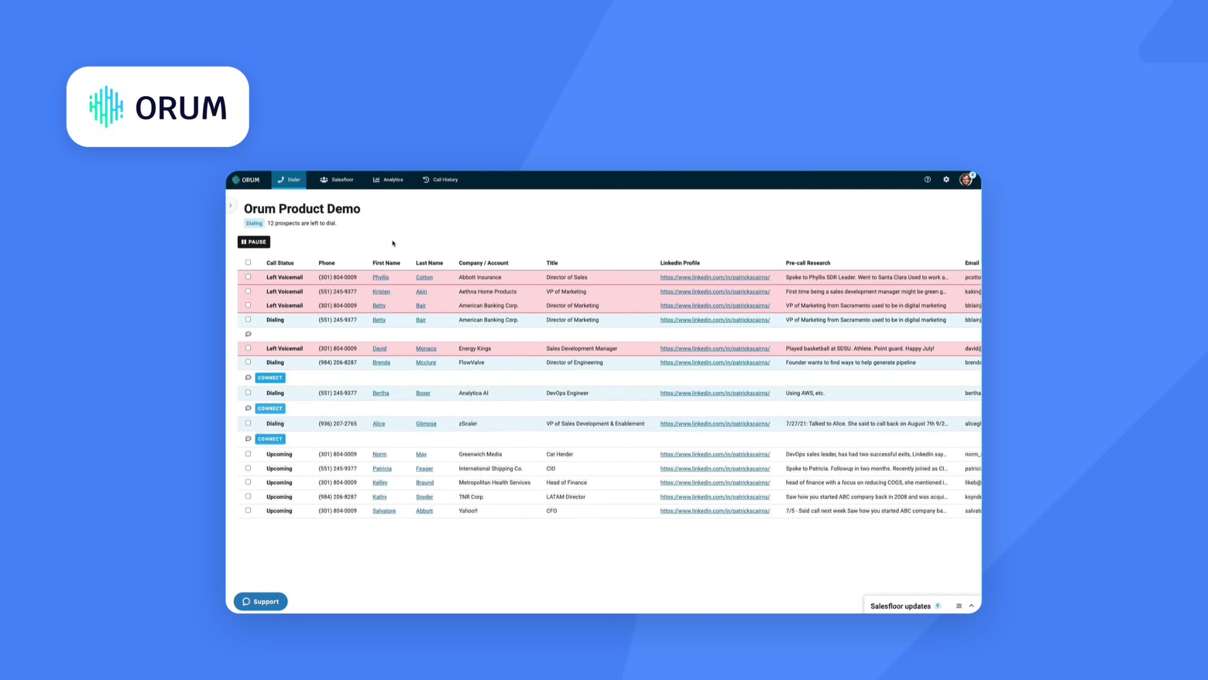Click the Call Status column header
The image size is (1208, 680).
pos(280,263)
